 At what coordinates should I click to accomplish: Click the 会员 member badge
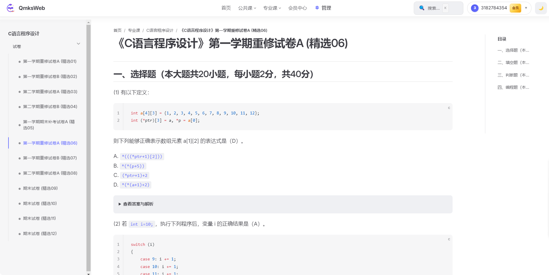515,8
